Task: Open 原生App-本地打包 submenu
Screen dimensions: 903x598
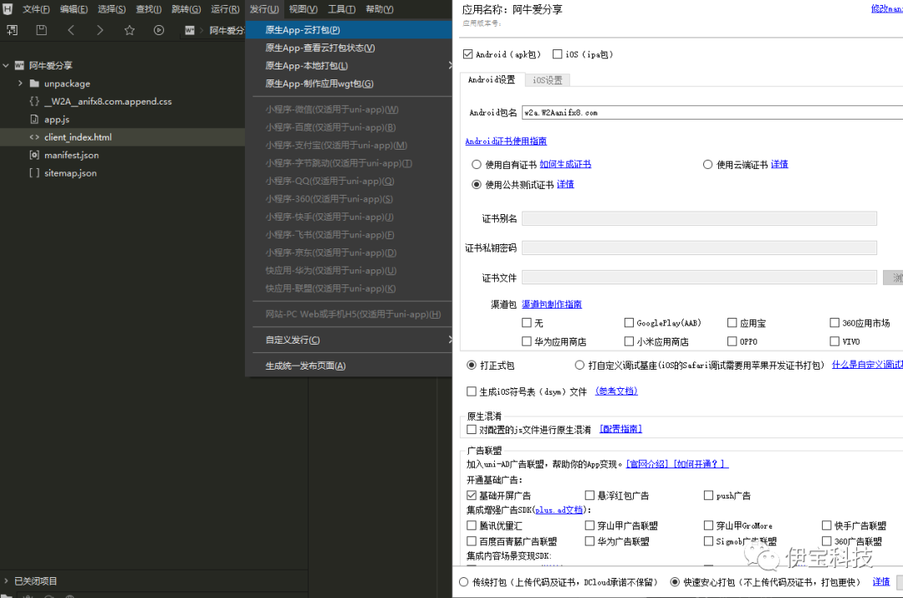Action: pyautogui.click(x=349, y=66)
